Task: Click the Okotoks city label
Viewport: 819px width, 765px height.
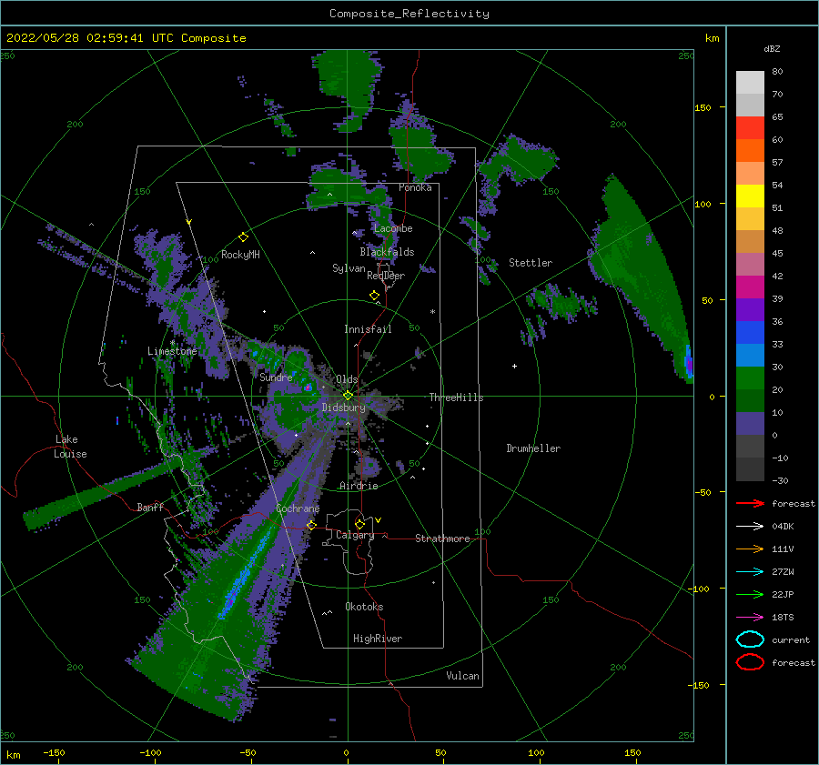Action: (364, 608)
